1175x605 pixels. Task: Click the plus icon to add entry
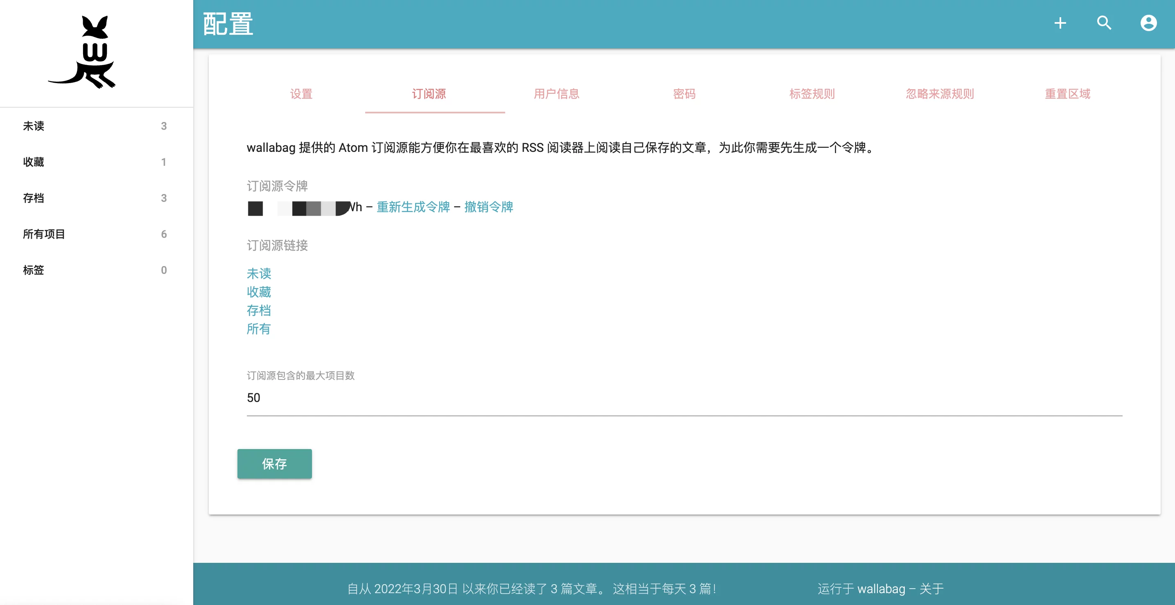pyautogui.click(x=1060, y=23)
